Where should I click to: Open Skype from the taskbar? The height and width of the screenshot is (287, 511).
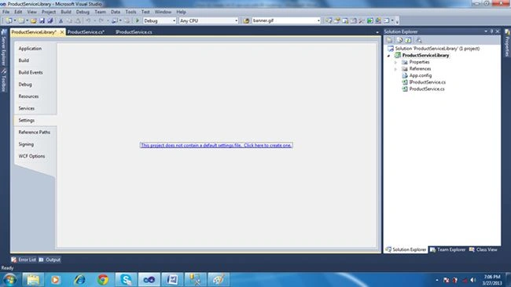126,279
